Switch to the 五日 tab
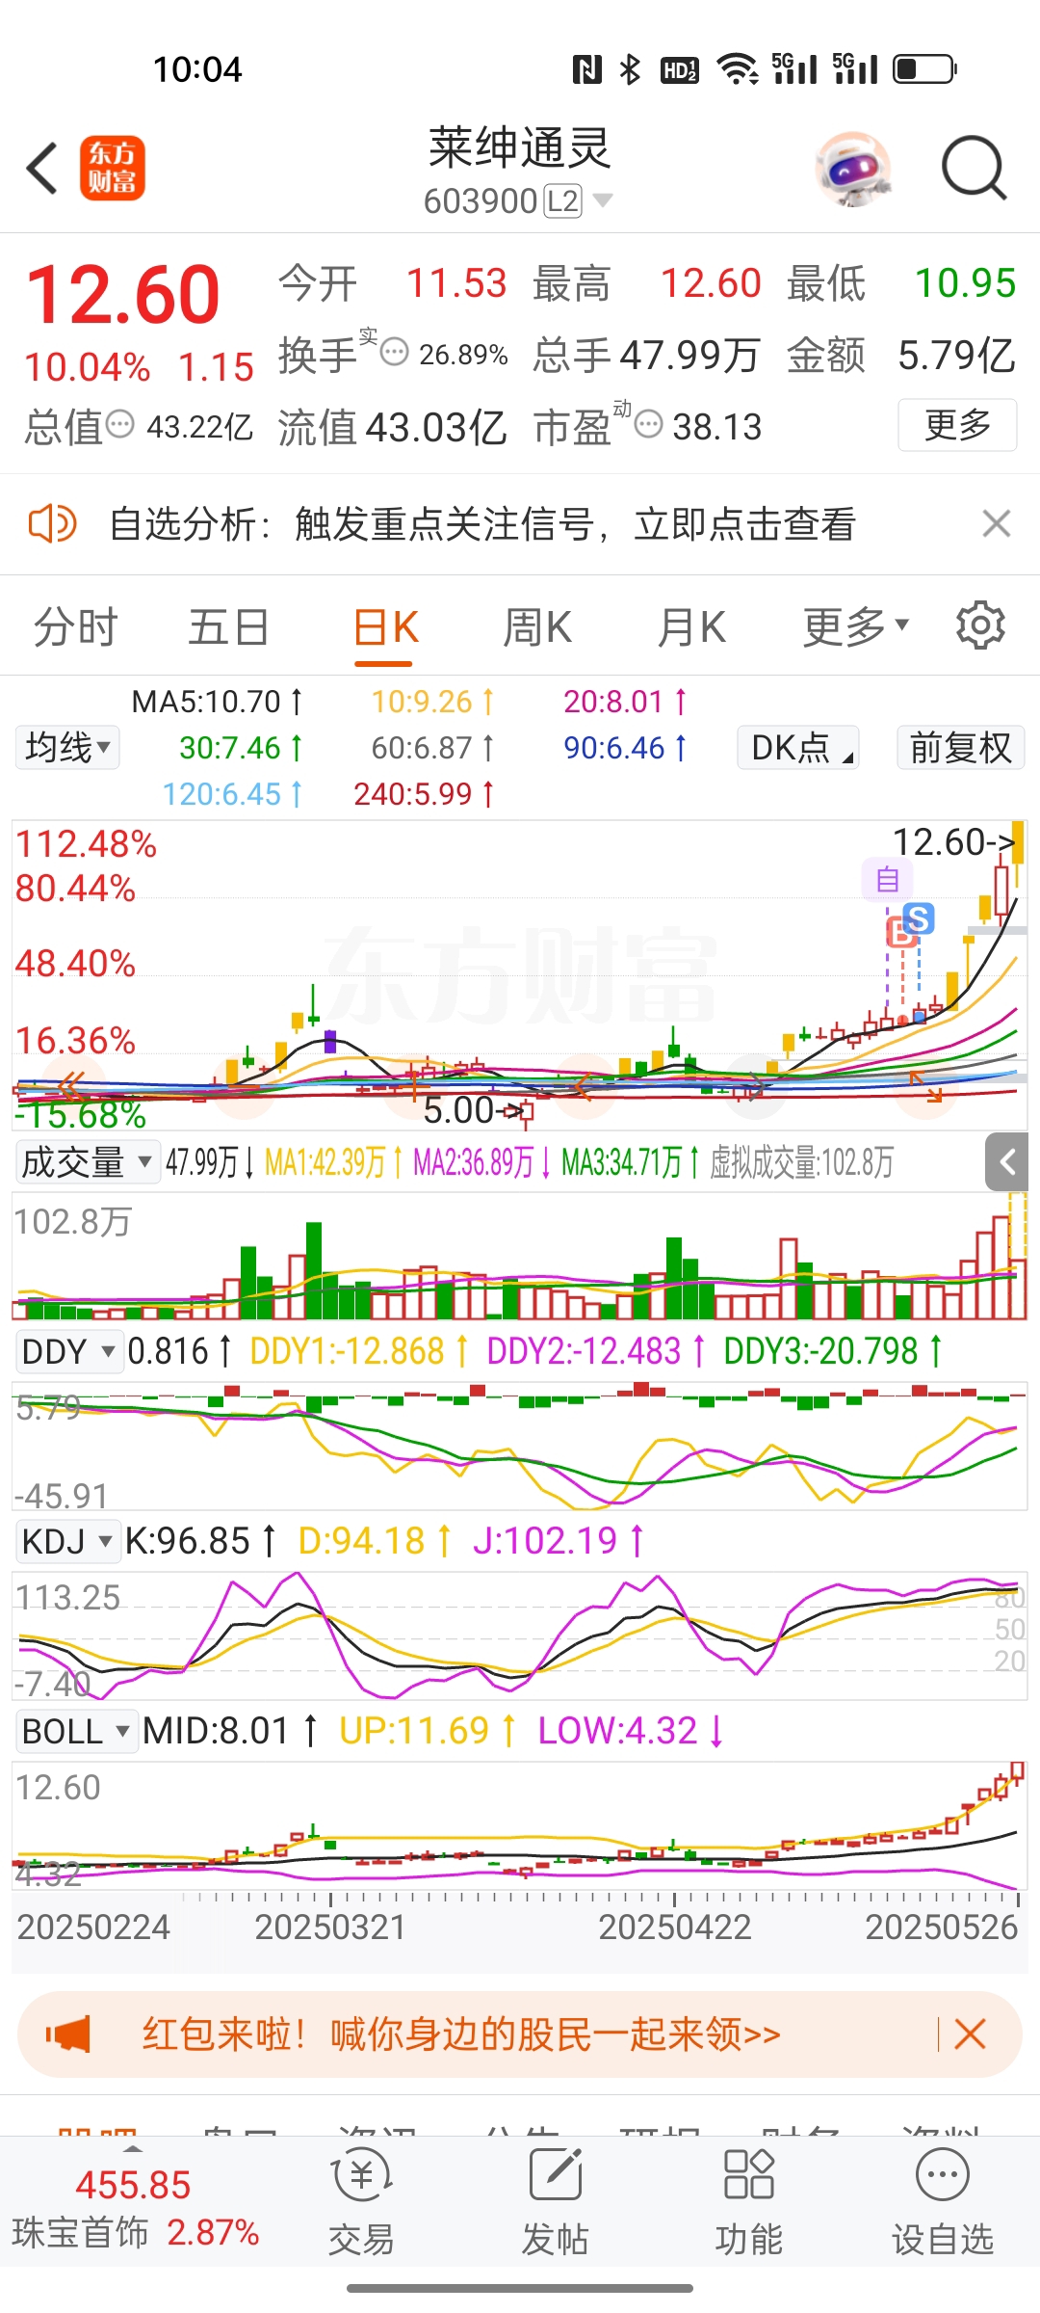Screen dimensions: 1040x2313 tap(228, 627)
